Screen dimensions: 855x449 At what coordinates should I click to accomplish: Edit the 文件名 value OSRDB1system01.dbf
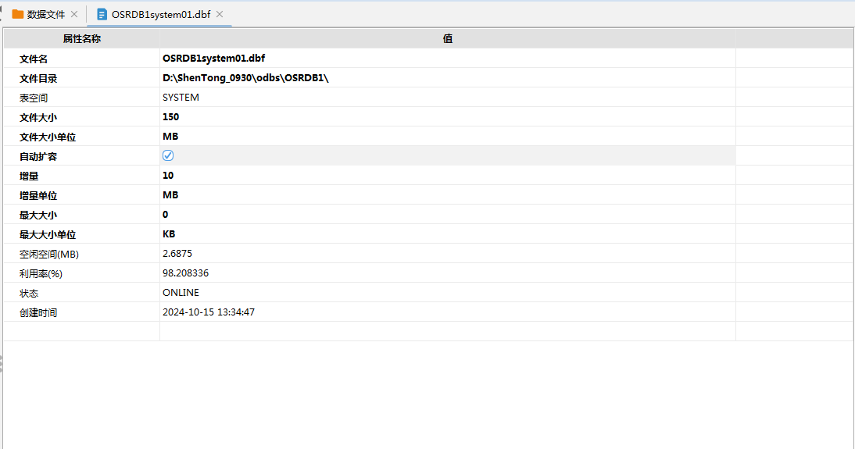point(208,59)
